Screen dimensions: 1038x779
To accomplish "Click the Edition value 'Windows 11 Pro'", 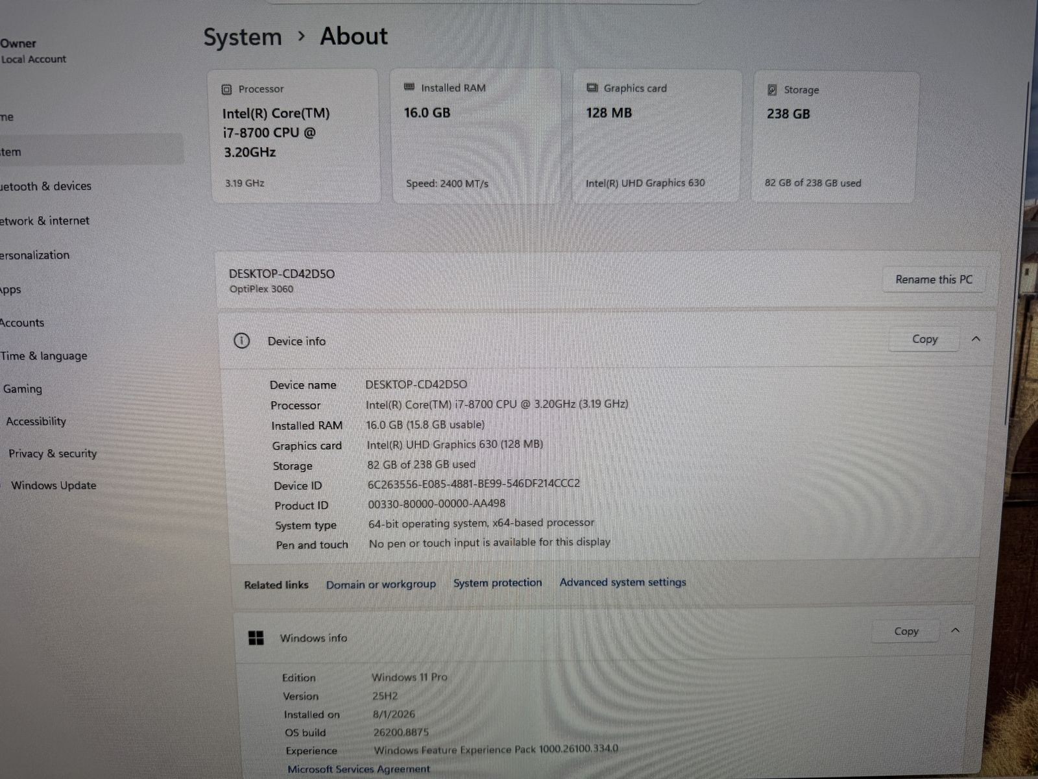I will (409, 677).
